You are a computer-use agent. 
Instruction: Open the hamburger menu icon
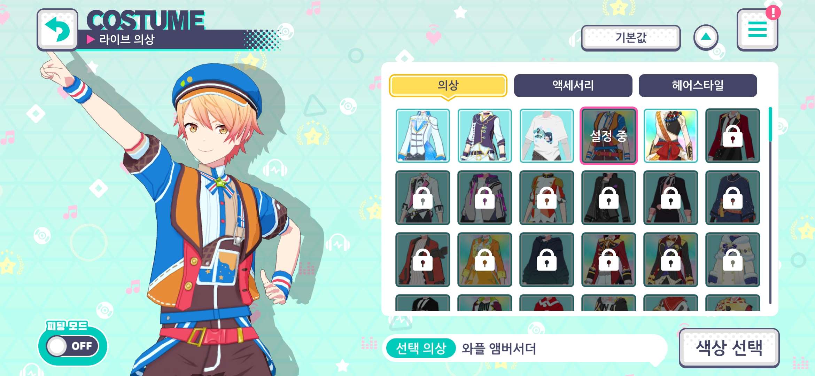coord(757,29)
